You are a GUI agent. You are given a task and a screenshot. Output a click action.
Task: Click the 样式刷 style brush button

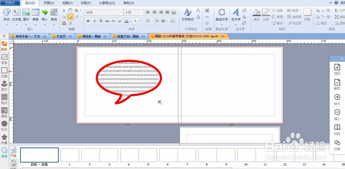(x=294, y=23)
